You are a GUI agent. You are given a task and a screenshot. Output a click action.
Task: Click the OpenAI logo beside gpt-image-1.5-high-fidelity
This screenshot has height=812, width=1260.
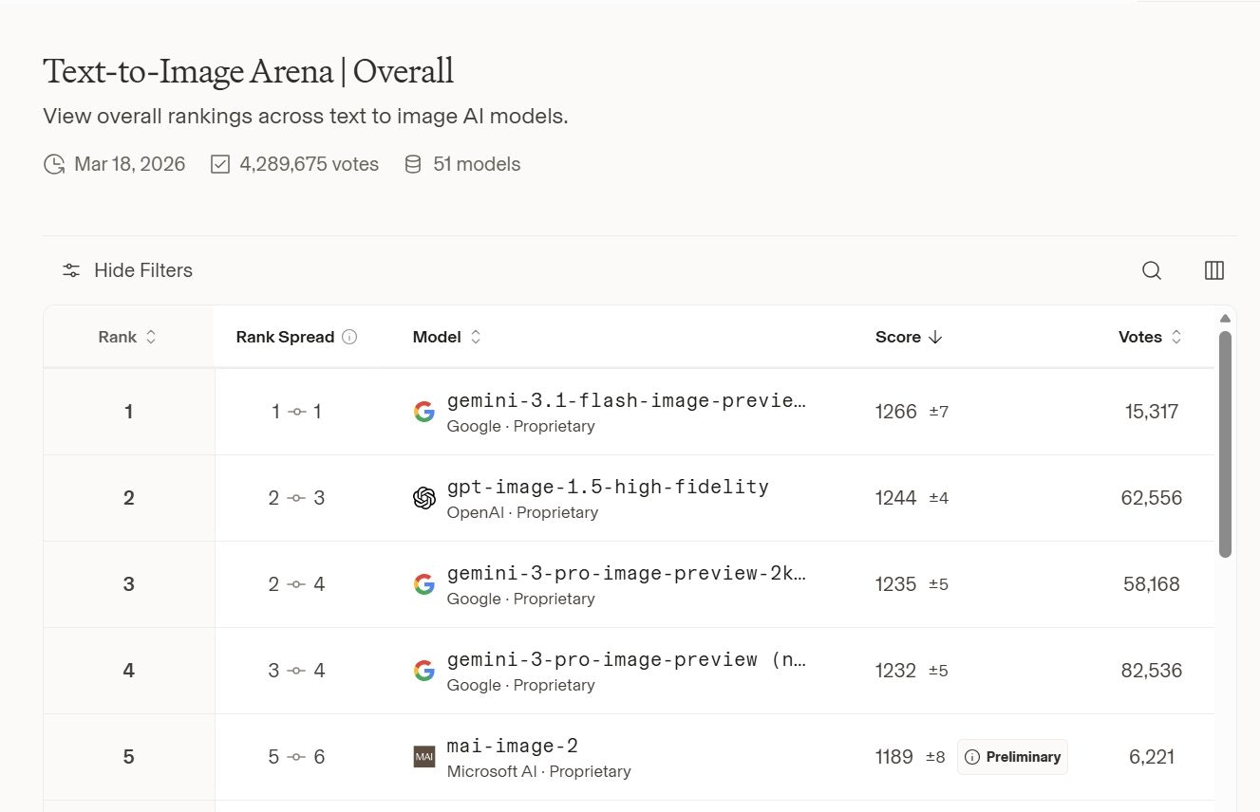tap(424, 498)
